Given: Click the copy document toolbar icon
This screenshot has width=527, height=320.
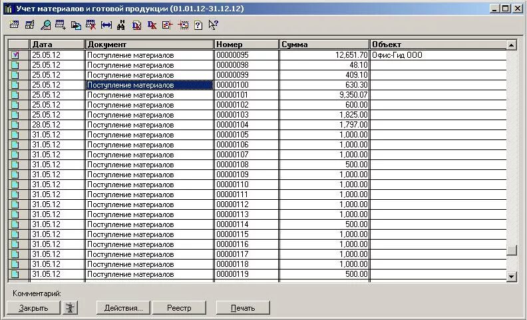Looking at the screenshot, I should point(76,25).
